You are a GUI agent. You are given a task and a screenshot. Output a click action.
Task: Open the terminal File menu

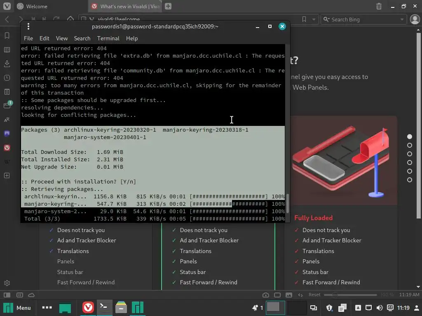28,38
